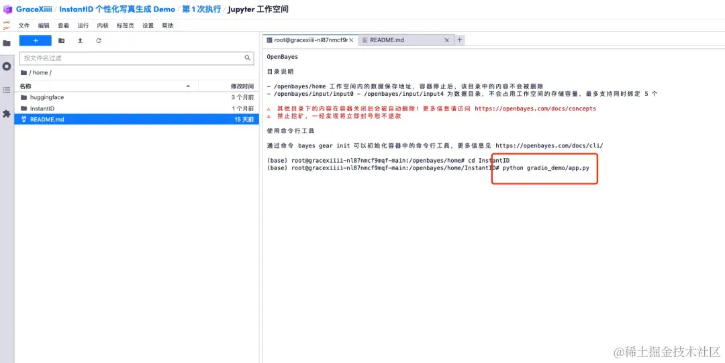
Task: Click the '1 个月前' modified time
Action: tap(243, 108)
